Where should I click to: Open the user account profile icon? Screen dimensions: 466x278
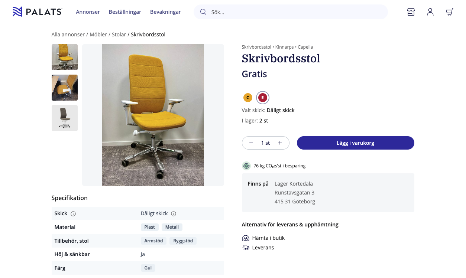pyautogui.click(x=430, y=12)
